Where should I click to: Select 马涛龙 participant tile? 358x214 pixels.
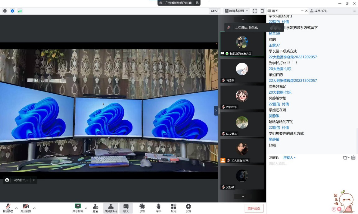(242, 71)
